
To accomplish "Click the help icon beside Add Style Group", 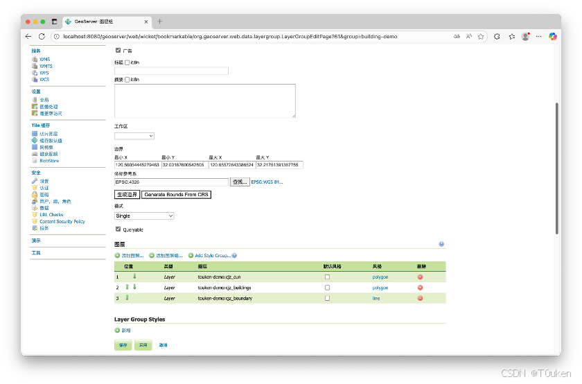I will click(235, 256).
